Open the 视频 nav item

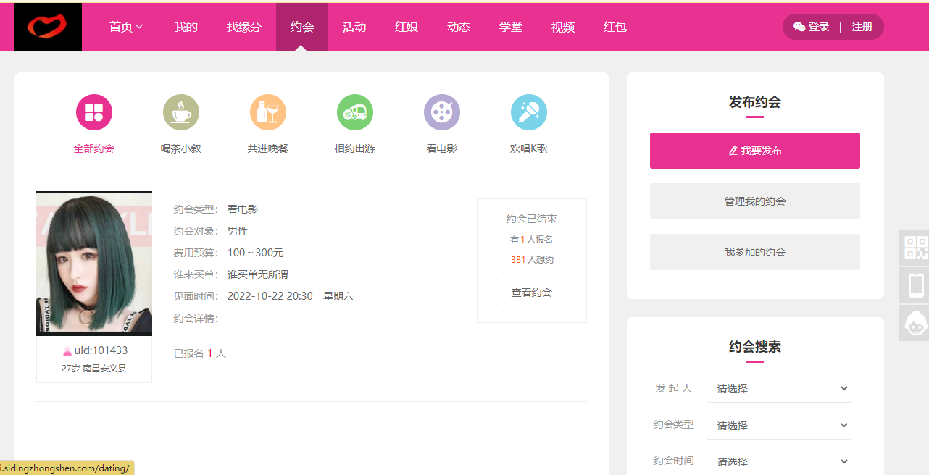pos(563,27)
